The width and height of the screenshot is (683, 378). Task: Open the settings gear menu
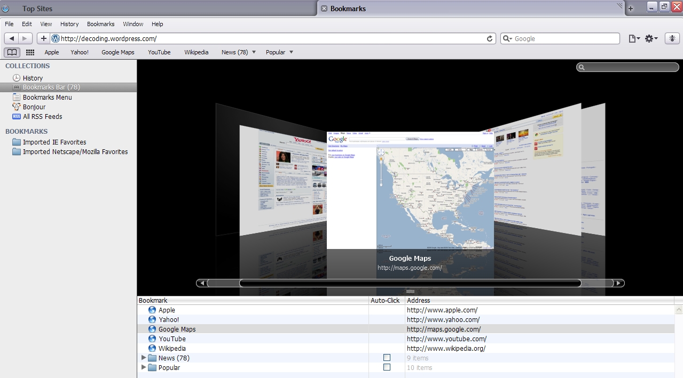tap(651, 38)
